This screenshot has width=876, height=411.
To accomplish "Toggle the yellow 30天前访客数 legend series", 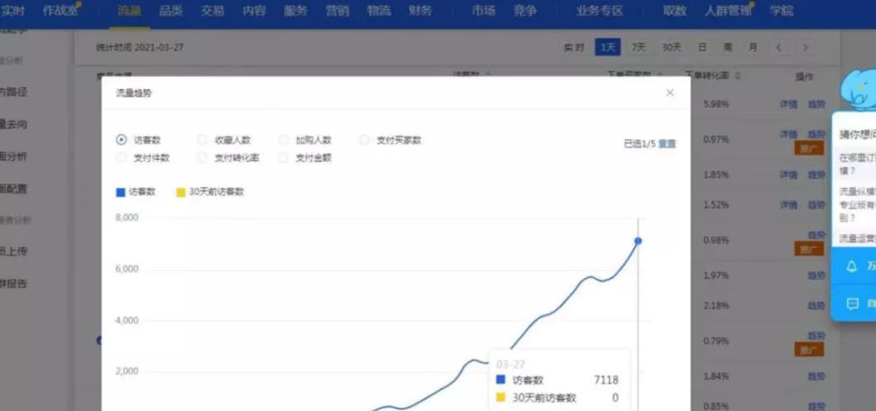I will pos(210,192).
